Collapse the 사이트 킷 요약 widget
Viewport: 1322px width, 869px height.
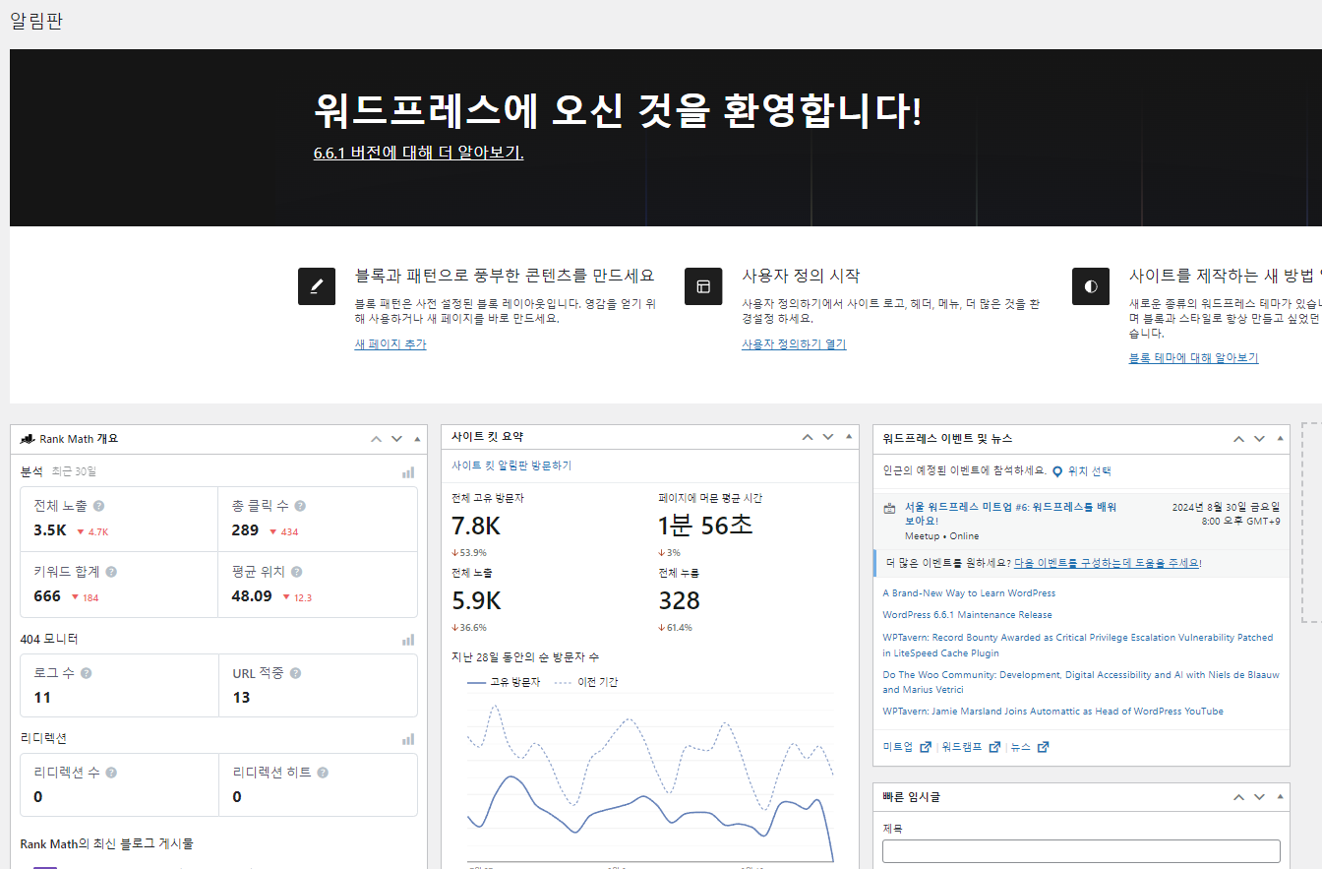[x=849, y=437]
